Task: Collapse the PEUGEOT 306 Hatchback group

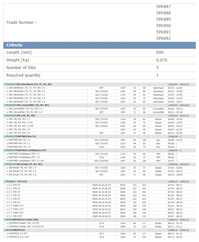Action: [x=5, y=84]
